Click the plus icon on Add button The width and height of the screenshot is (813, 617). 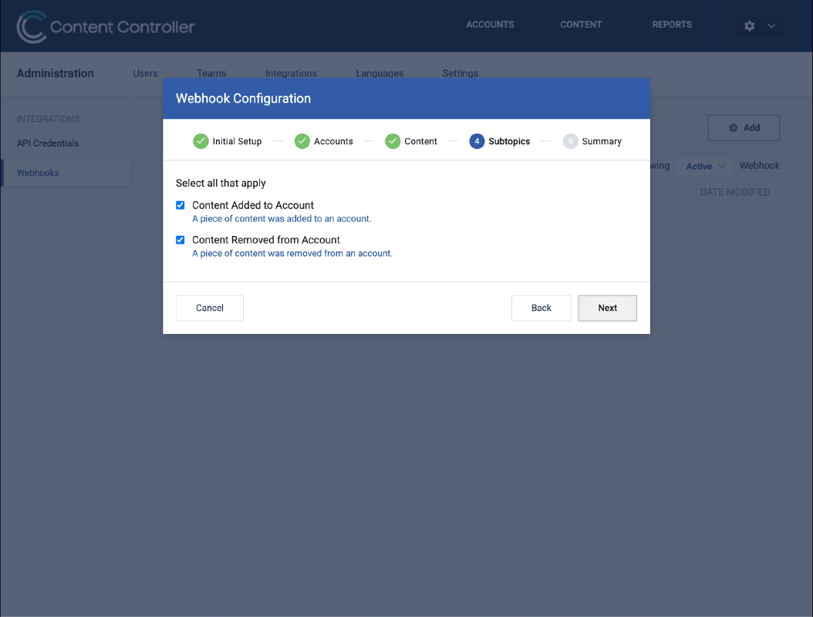[x=733, y=127]
